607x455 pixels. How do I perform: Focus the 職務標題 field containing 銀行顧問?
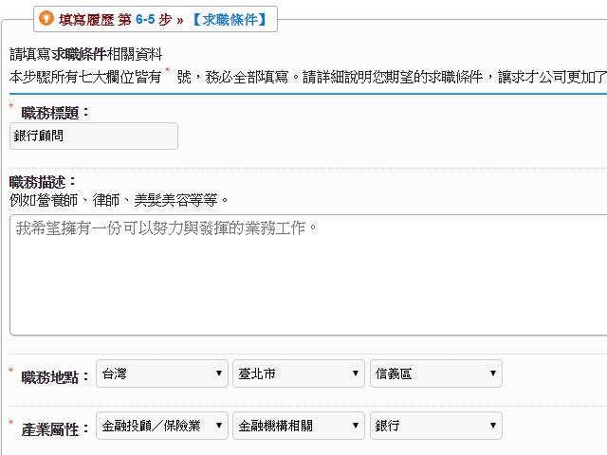point(94,136)
